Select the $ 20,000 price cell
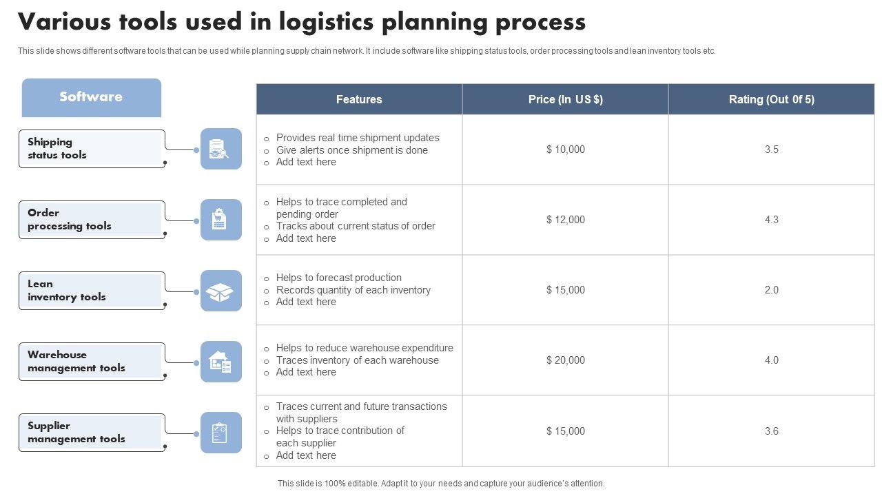Screen dimensions: 882x496 (x=565, y=360)
